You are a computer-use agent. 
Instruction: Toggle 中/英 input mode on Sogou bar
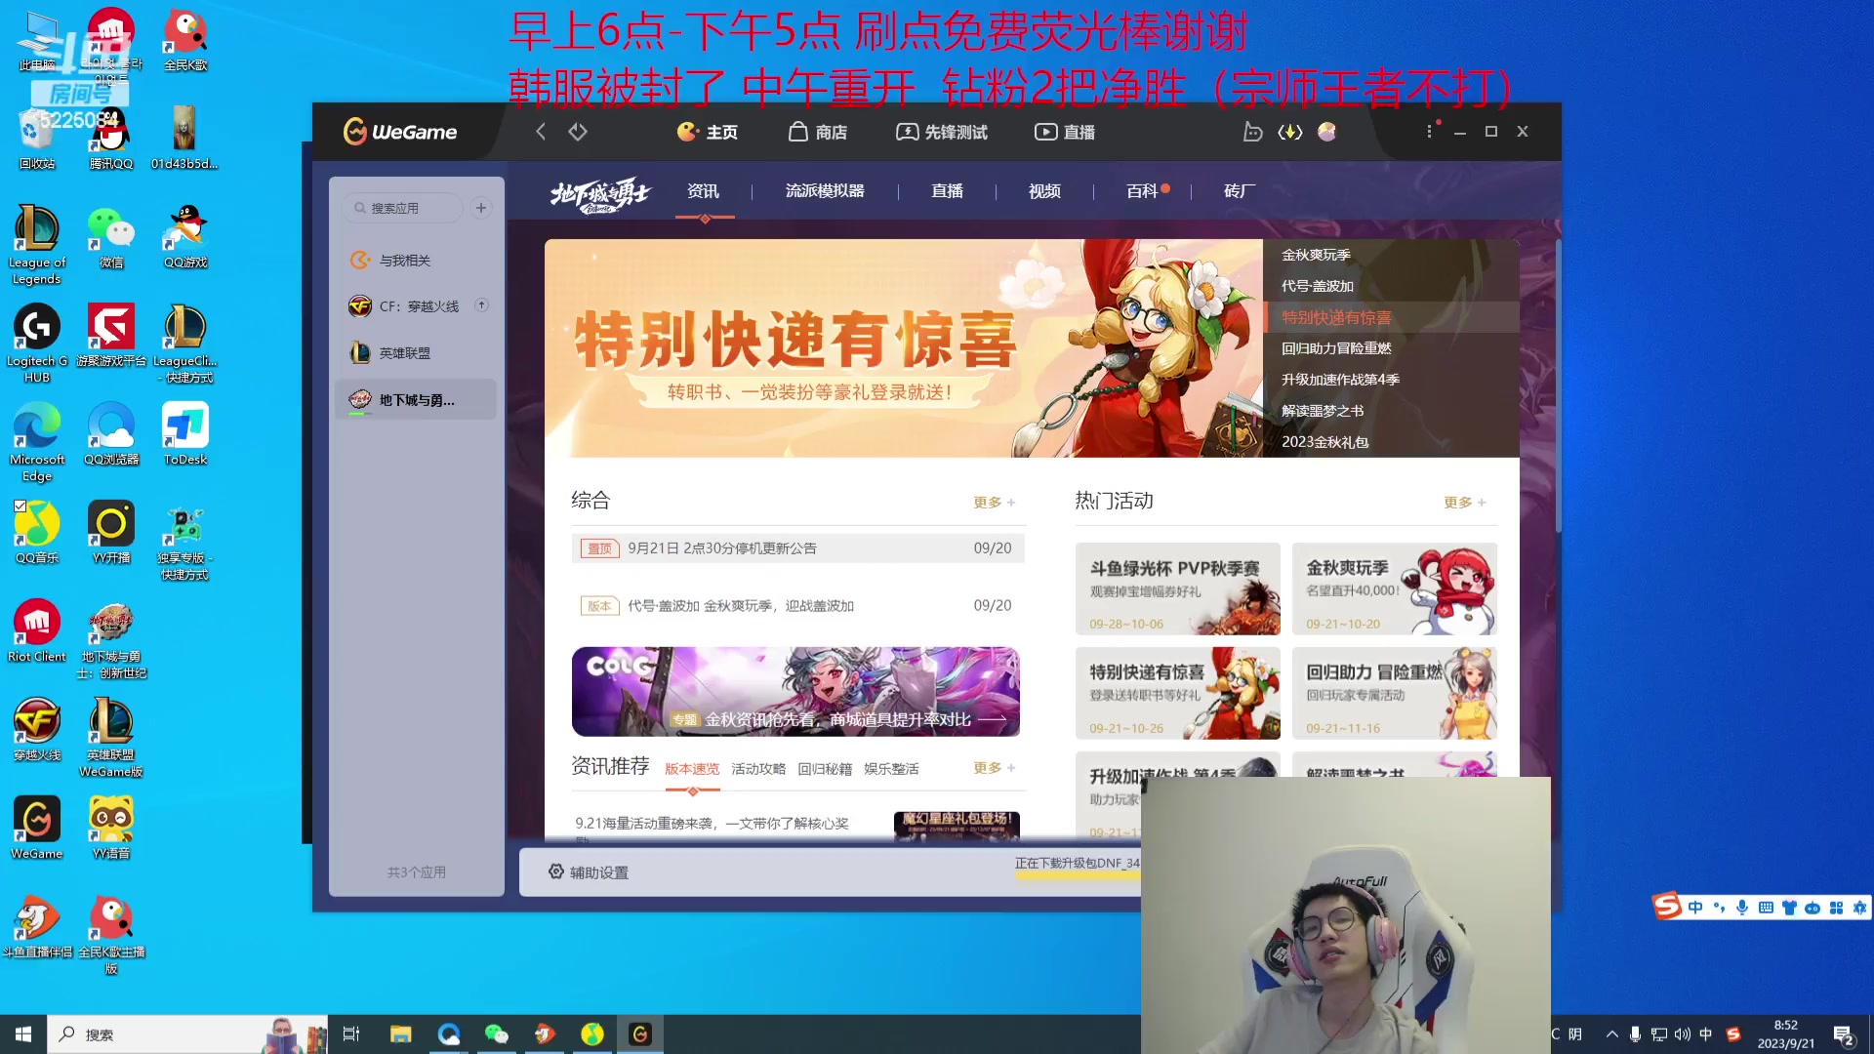(1694, 907)
